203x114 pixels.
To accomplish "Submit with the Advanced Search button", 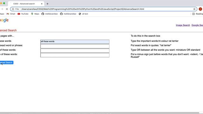I will pyautogui.click(x=6, y=63).
